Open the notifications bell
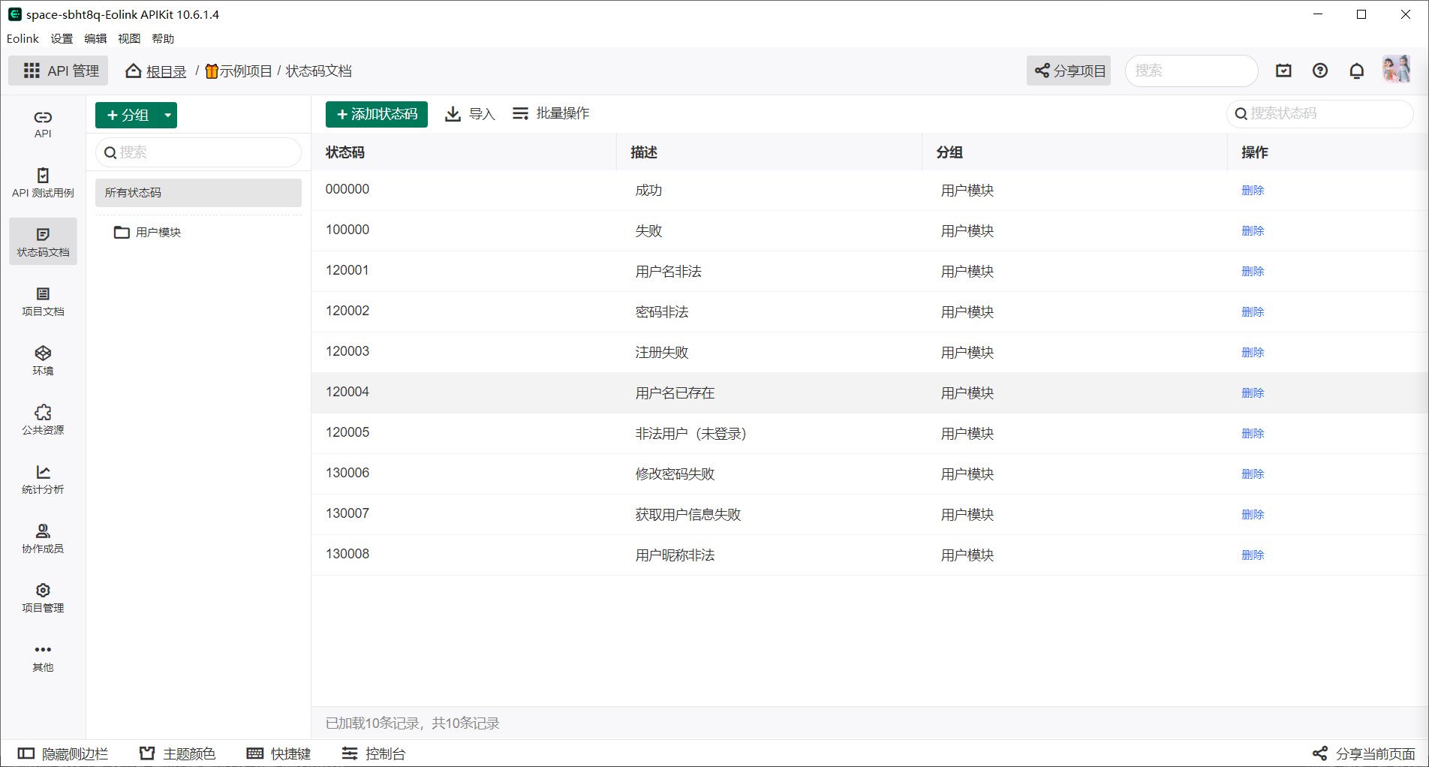 tap(1357, 71)
